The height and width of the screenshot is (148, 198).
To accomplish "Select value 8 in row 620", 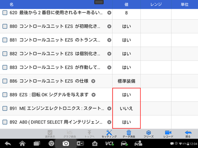I will [x=126, y=13].
